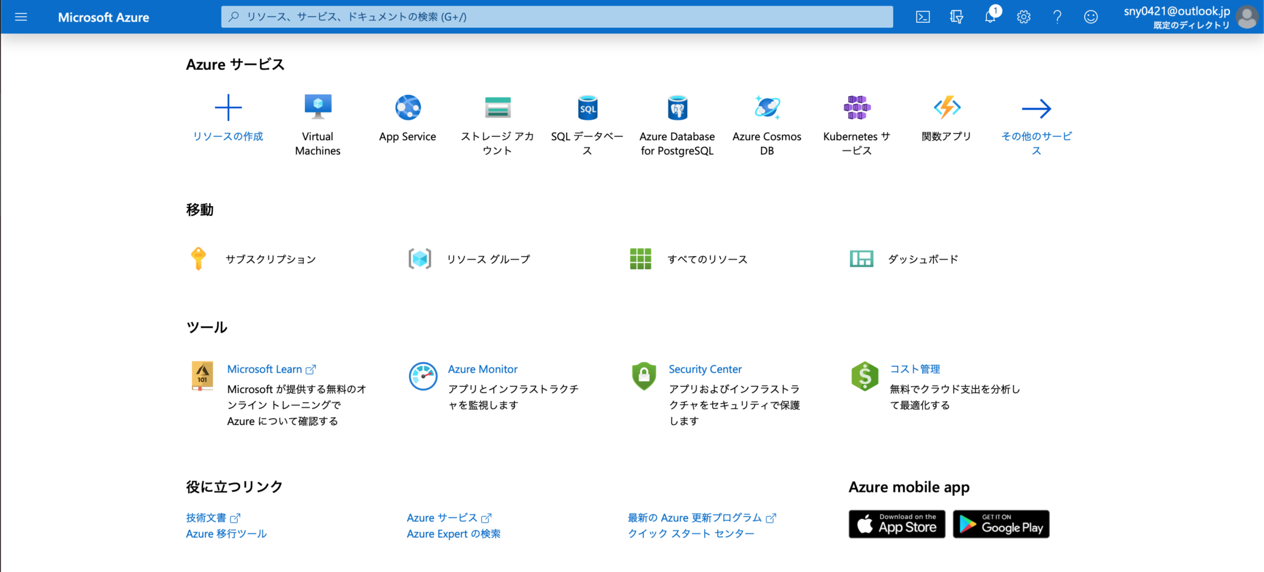Click the リソースの作成 plus button
The height and width of the screenshot is (572, 1264).
[x=228, y=107]
